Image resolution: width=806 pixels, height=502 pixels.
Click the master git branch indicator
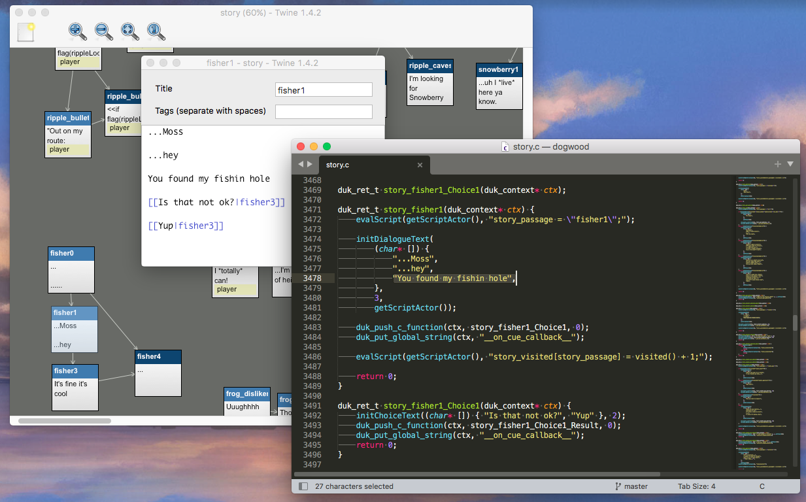click(631, 486)
